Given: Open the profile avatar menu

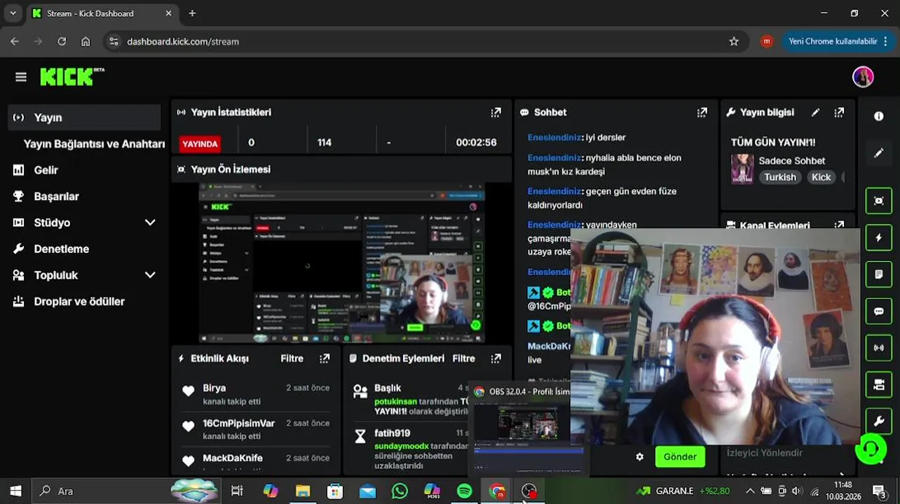Looking at the screenshot, I should [x=863, y=77].
